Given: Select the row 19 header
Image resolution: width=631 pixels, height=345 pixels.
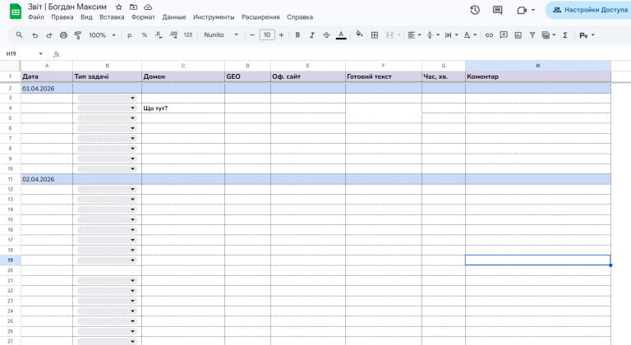Looking at the screenshot, I should [x=10, y=260].
